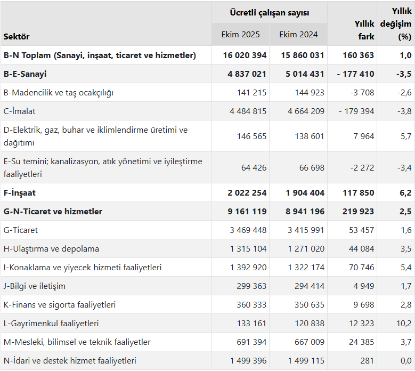Select the Ekim 2024 column header

point(298,35)
